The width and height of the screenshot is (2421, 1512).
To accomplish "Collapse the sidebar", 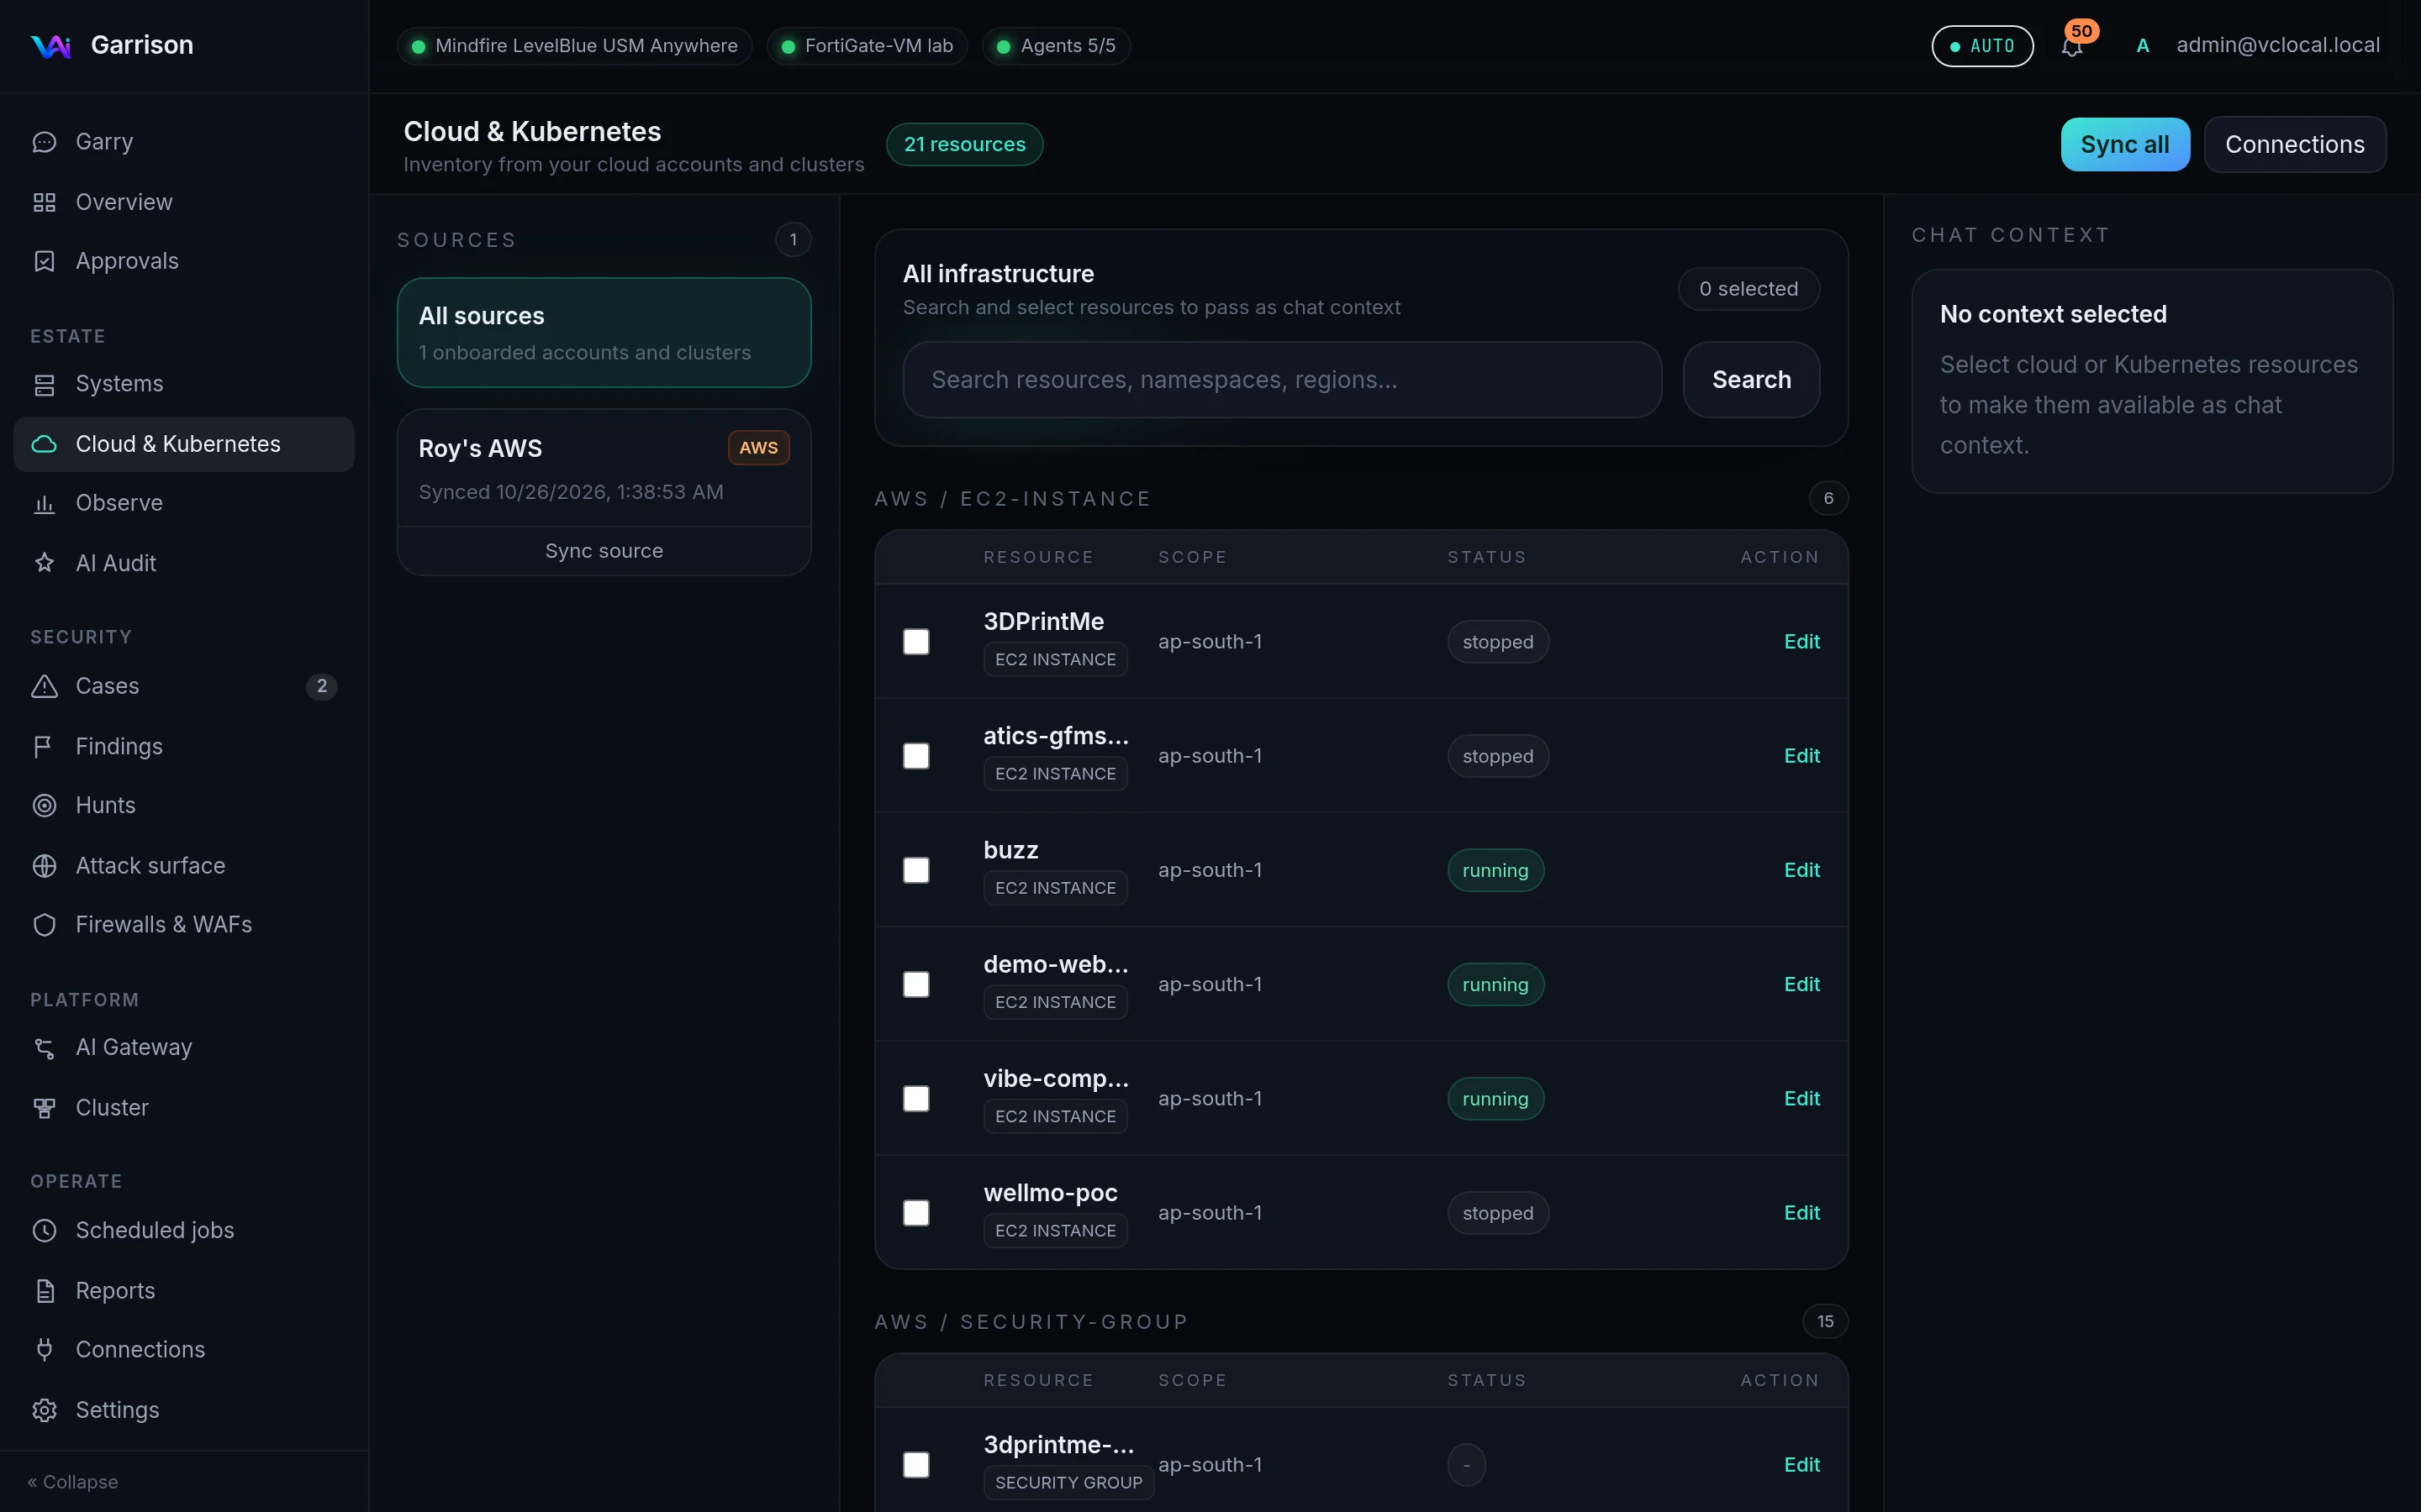I will coord(73,1482).
